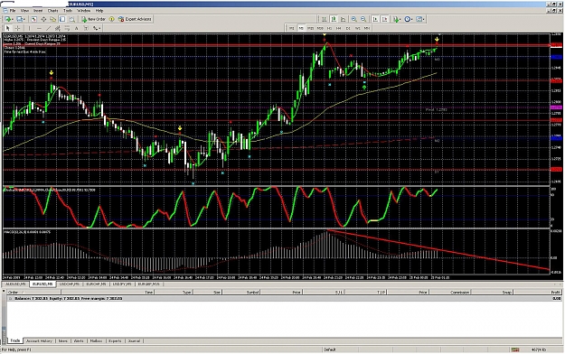This screenshot has width=565, height=354.
Task: Select the D1 timeframe
Action: tap(348, 28)
